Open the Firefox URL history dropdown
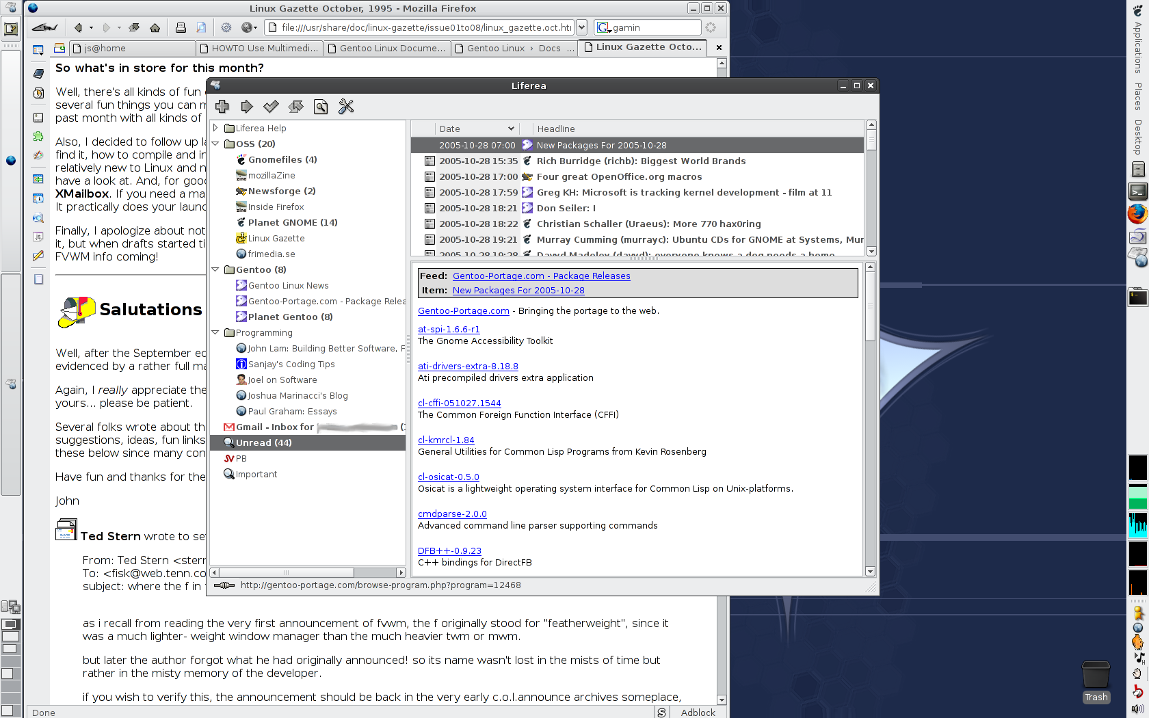1149x718 pixels. 581,27
